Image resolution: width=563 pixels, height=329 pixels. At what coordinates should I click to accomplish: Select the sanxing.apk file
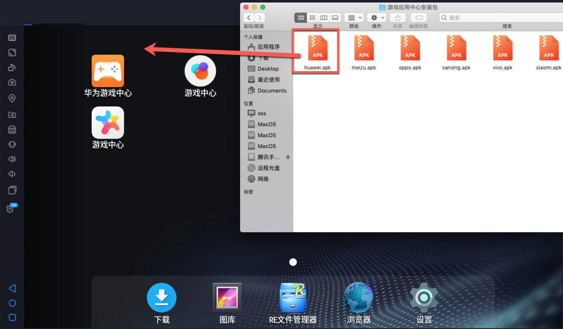456,53
